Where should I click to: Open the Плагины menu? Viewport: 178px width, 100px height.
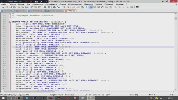(x=109, y=4)
